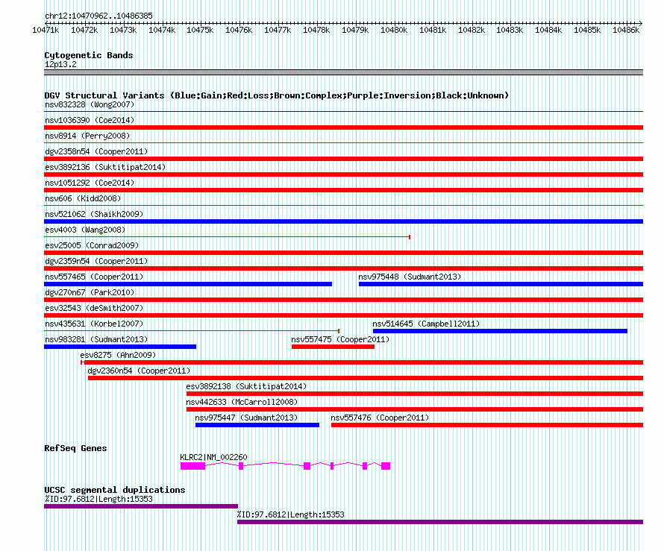The height and width of the screenshot is (551, 664).
Task: Select the DGV Structural Variants track title
Action: pos(277,95)
